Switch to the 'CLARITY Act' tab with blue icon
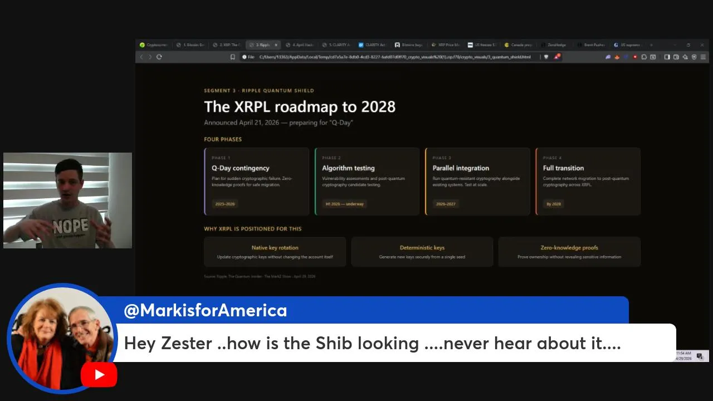This screenshot has height=401, width=713. tap(373, 45)
